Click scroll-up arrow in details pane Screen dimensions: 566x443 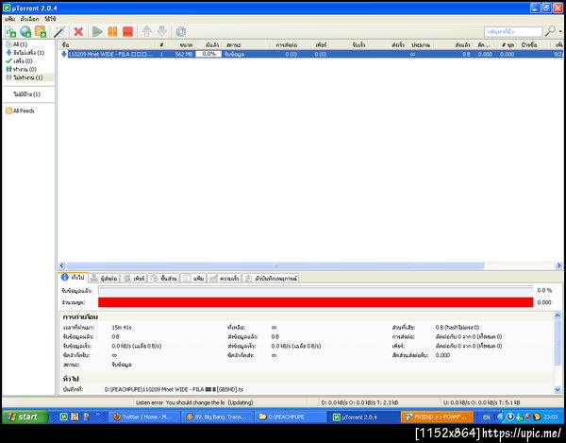point(558,315)
